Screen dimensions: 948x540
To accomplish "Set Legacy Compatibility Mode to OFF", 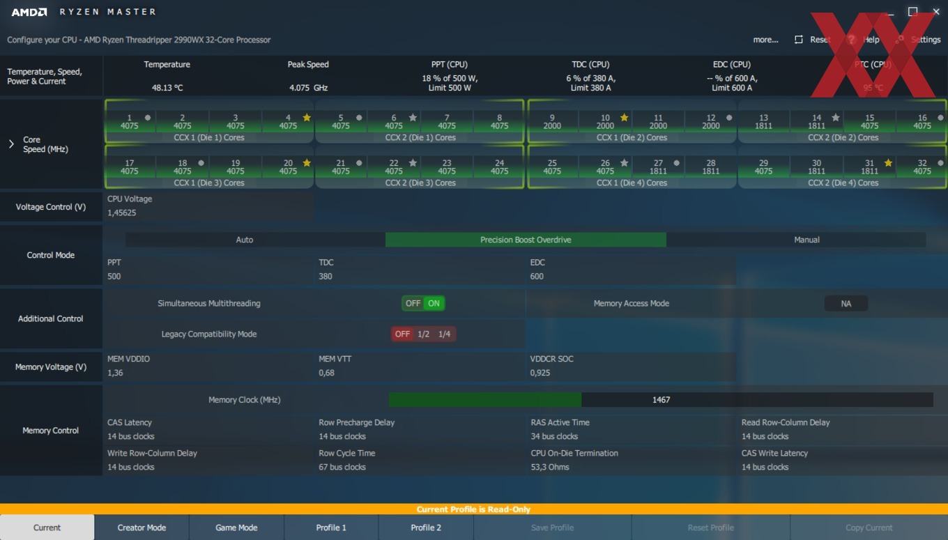I will (x=402, y=334).
